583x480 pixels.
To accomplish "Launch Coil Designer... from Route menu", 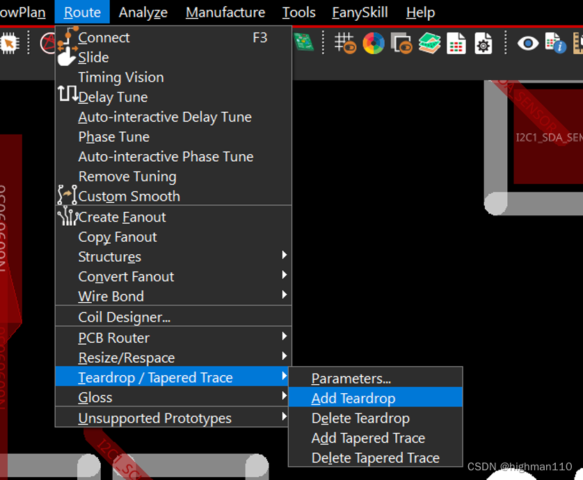I will tap(125, 317).
